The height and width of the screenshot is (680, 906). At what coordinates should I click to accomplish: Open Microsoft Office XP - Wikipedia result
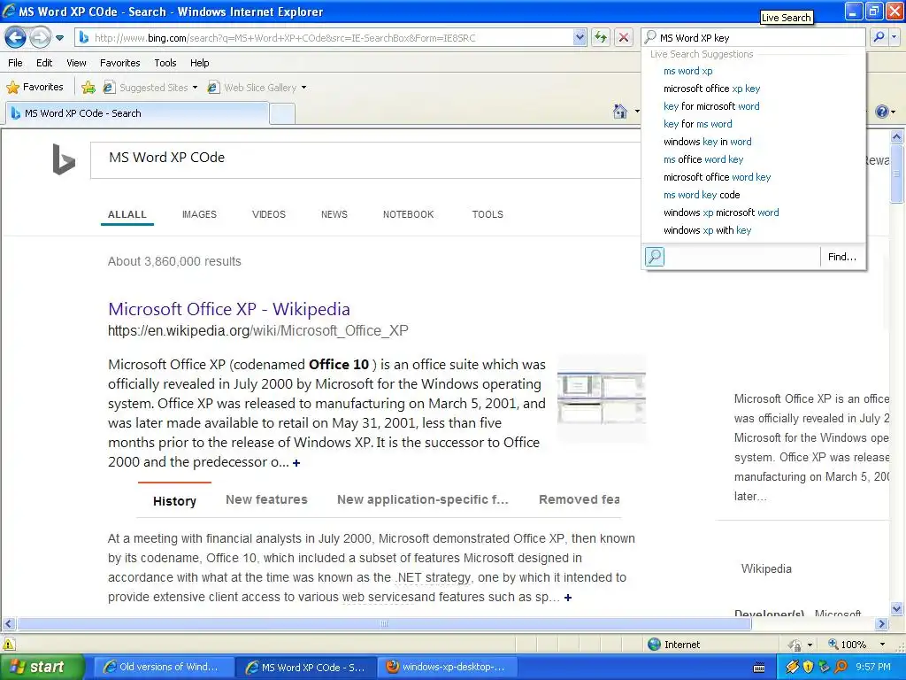[x=229, y=309]
